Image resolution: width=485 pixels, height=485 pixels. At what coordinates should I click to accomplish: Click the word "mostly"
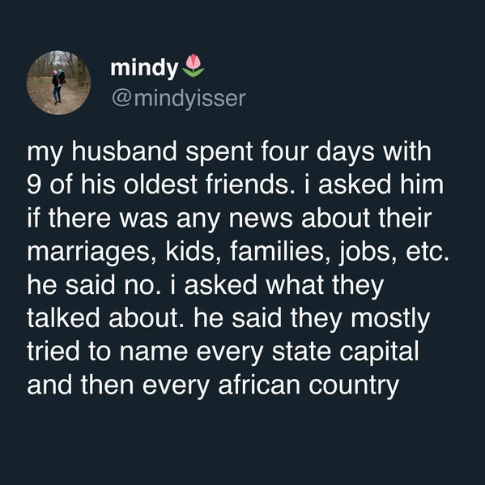pyautogui.click(x=390, y=320)
